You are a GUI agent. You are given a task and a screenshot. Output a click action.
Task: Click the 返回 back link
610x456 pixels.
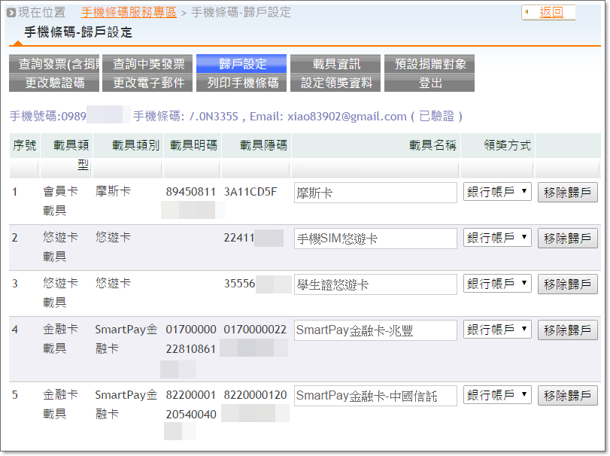coord(551,12)
